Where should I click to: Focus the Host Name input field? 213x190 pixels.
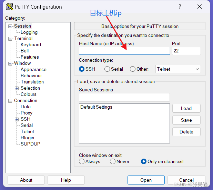(124, 51)
